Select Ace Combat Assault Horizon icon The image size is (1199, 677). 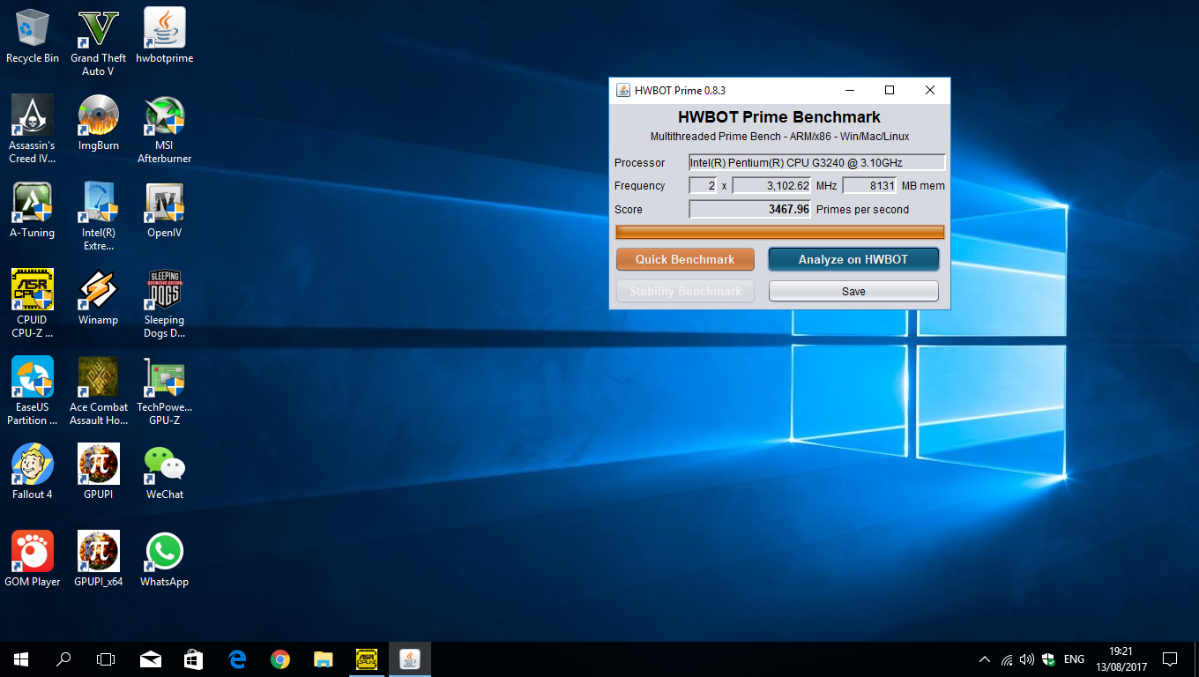[x=98, y=391]
